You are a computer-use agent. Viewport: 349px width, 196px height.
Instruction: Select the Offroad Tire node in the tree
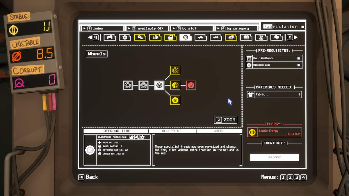coord(159,85)
